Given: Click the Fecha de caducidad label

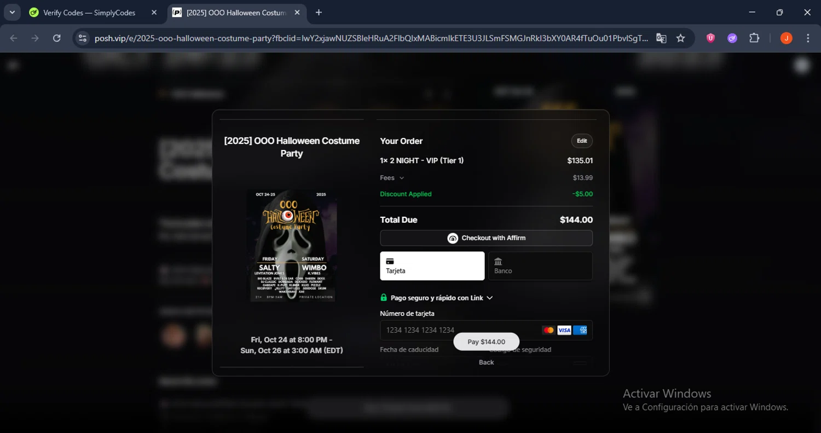Looking at the screenshot, I should point(409,349).
